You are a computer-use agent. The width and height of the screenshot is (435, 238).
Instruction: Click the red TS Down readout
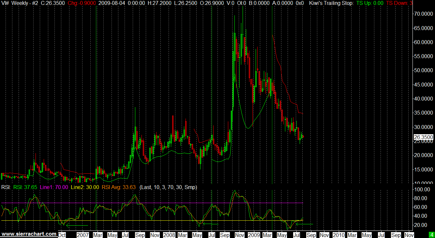pyautogui.click(x=399, y=3)
